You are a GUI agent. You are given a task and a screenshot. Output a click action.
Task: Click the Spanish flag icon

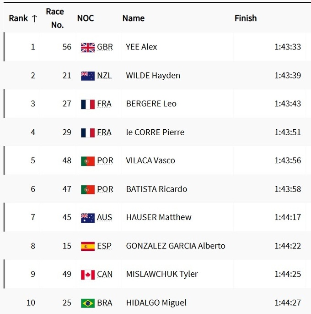tap(88, 246)
